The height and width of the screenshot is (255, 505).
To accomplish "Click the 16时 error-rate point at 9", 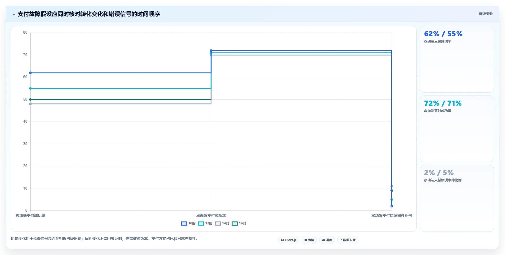I will (x=392, y=191).
